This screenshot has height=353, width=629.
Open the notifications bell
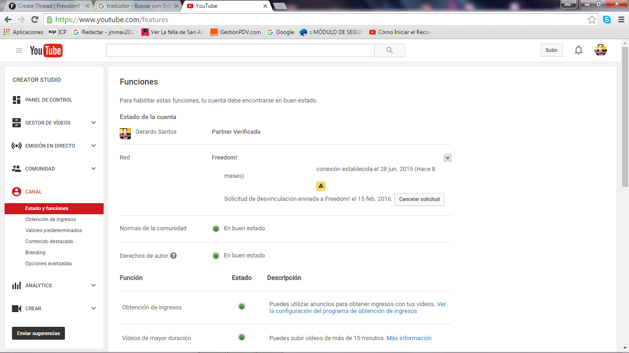[578, 51]
